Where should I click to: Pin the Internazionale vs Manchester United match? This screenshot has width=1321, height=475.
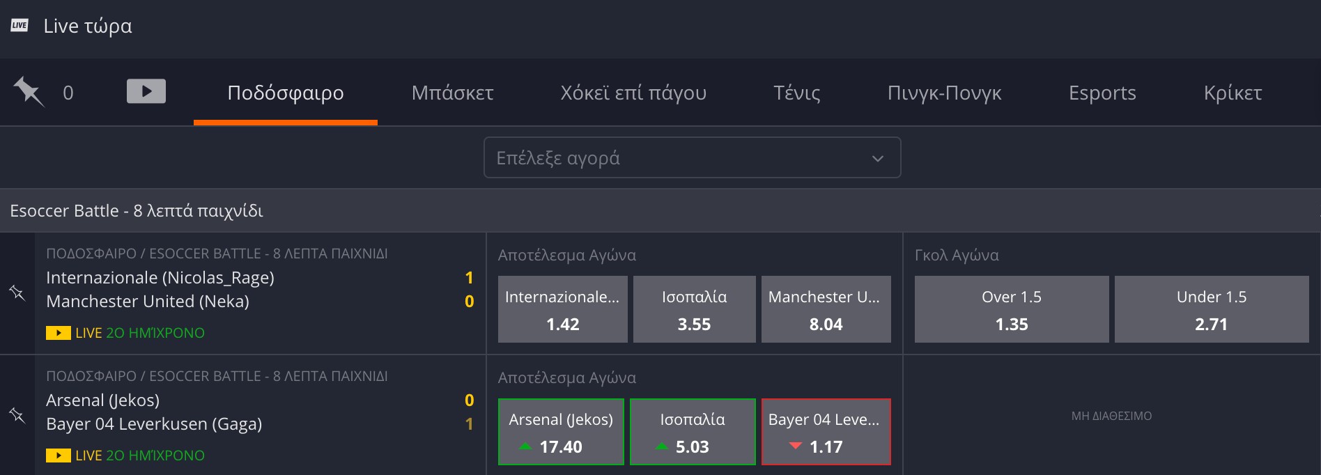pos(17,293)
